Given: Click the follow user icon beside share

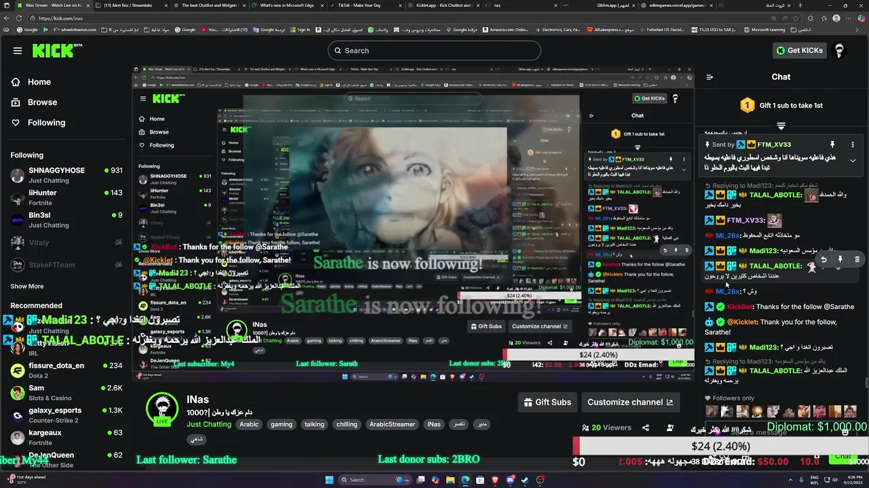Looking at the screenshot, I should point(670,428).
